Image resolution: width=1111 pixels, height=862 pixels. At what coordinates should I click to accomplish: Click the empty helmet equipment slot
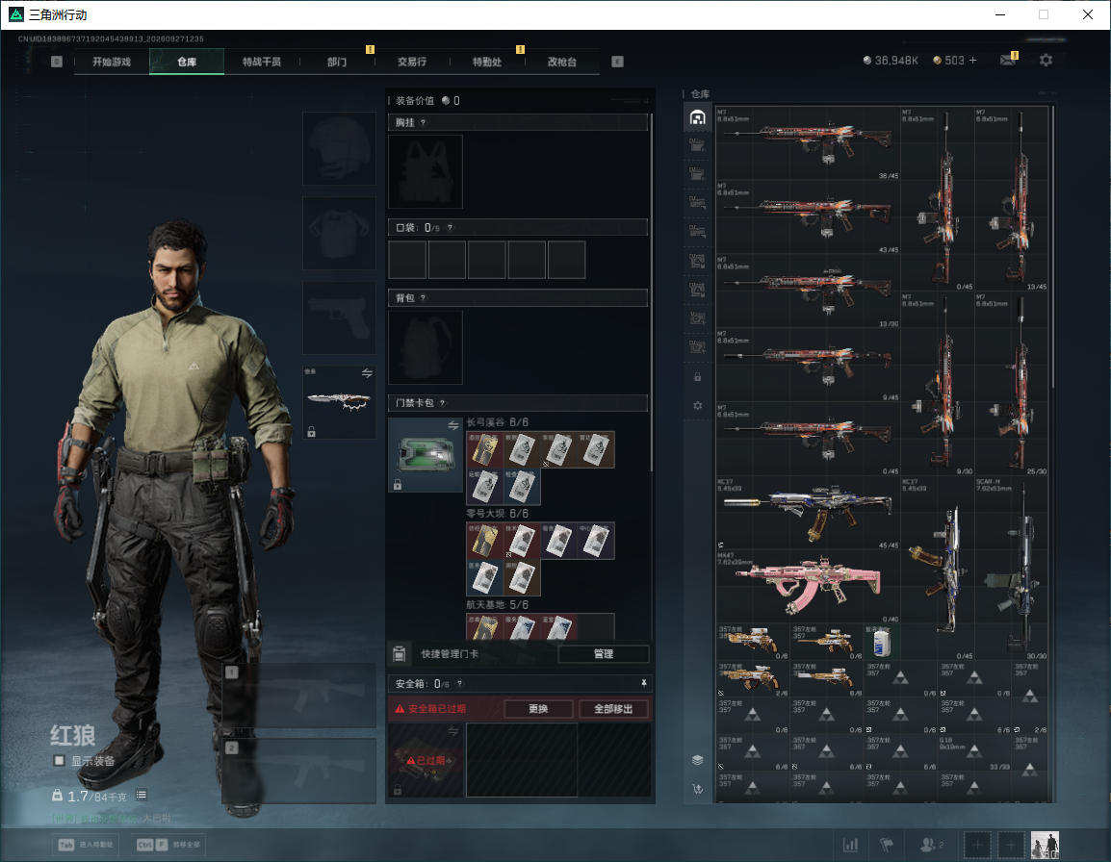click(x=340, y=148)
